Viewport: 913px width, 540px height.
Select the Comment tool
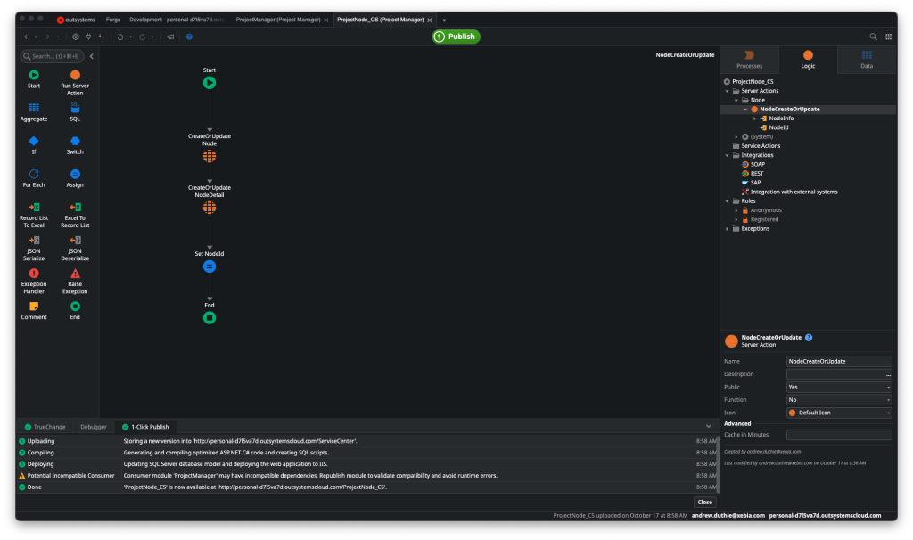pyautogui.click(x=34, y=311)
